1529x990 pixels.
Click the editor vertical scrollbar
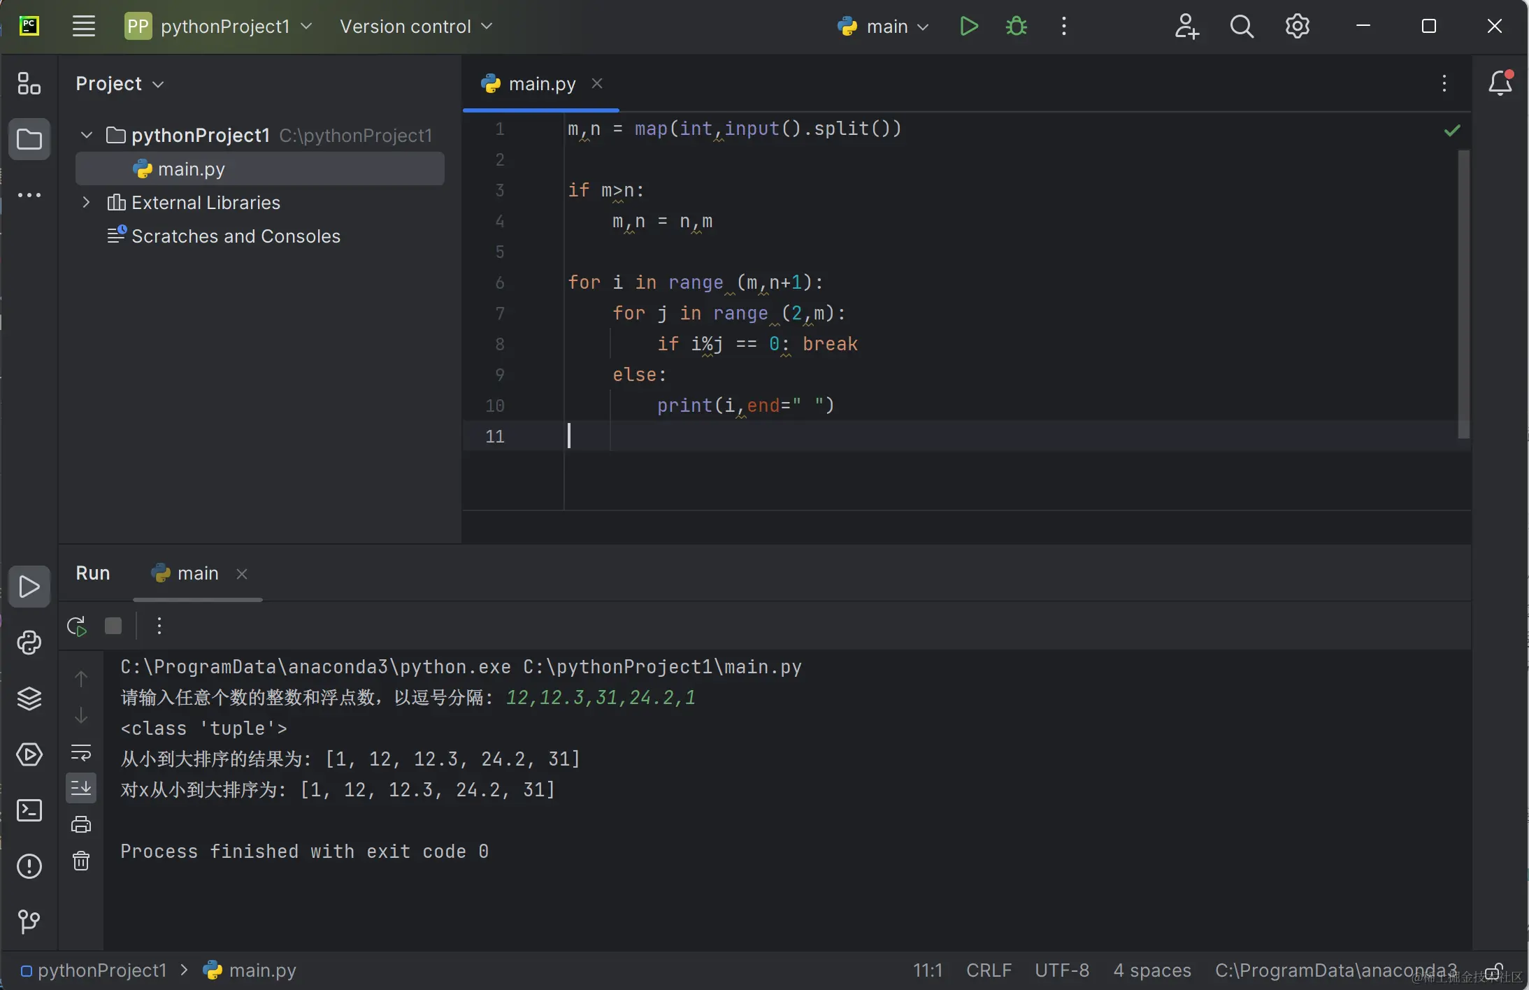tap(1463, 294)
